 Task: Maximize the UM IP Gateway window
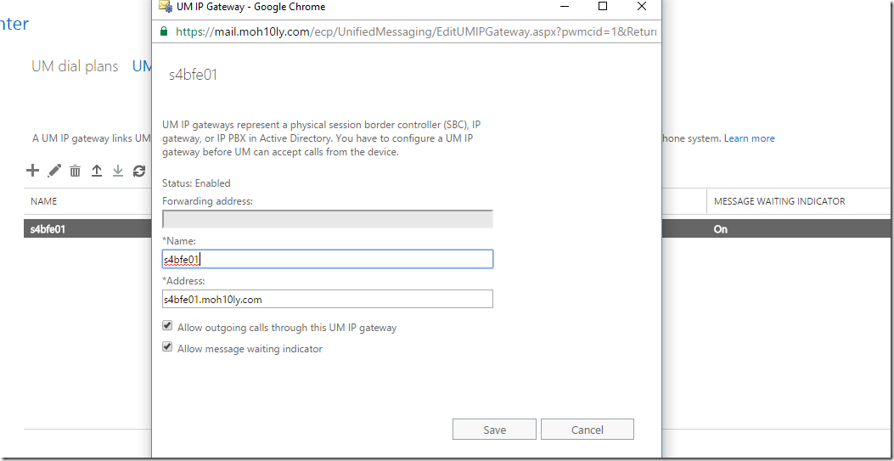point(603,7)
